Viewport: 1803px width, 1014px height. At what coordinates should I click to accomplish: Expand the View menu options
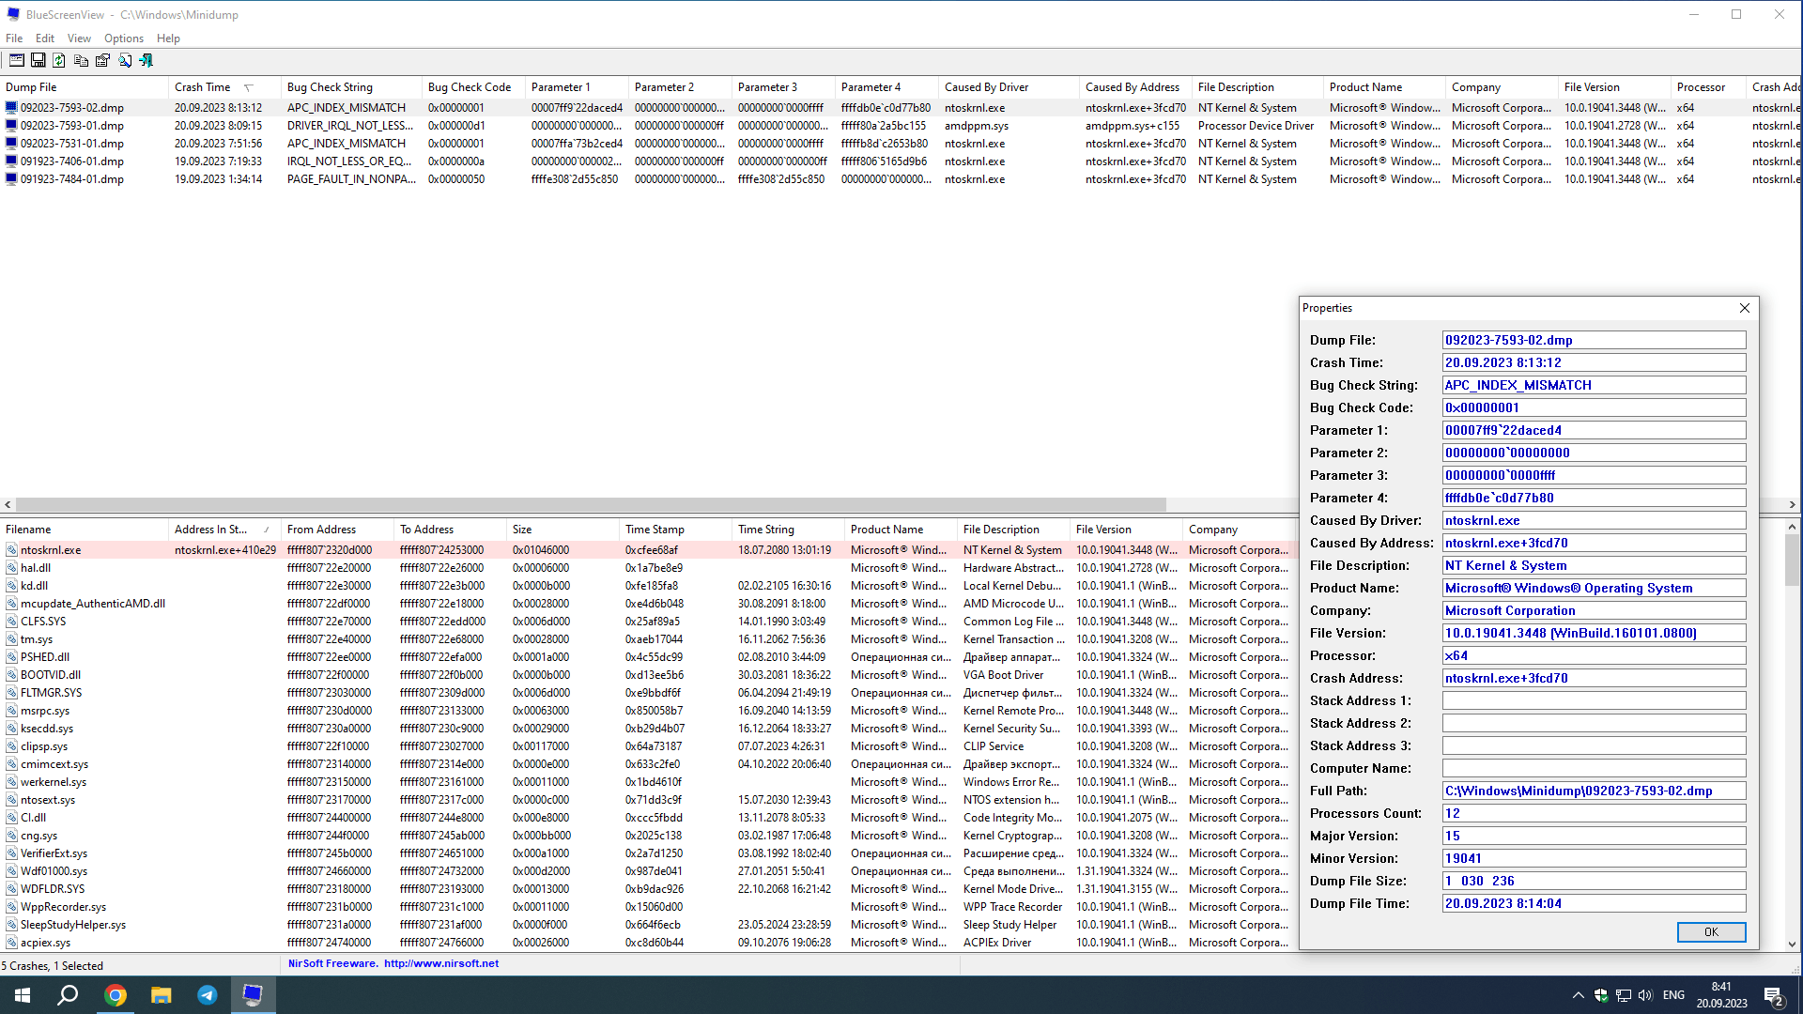point(78,38)
